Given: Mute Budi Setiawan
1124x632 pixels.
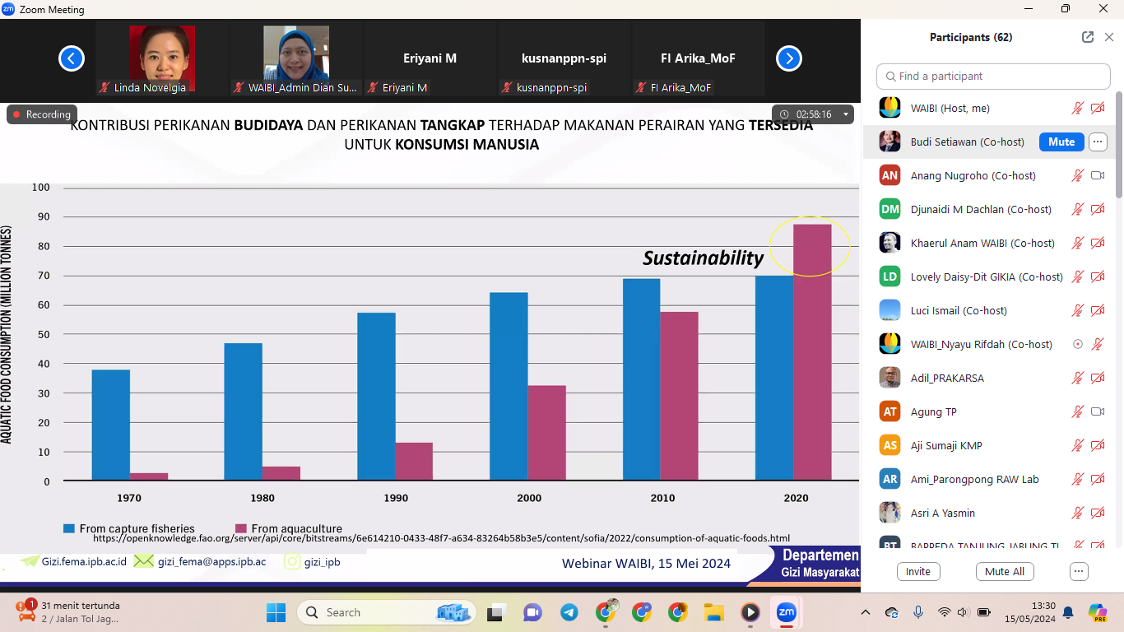Looking at the screenshot, I should click(1061, 142).
